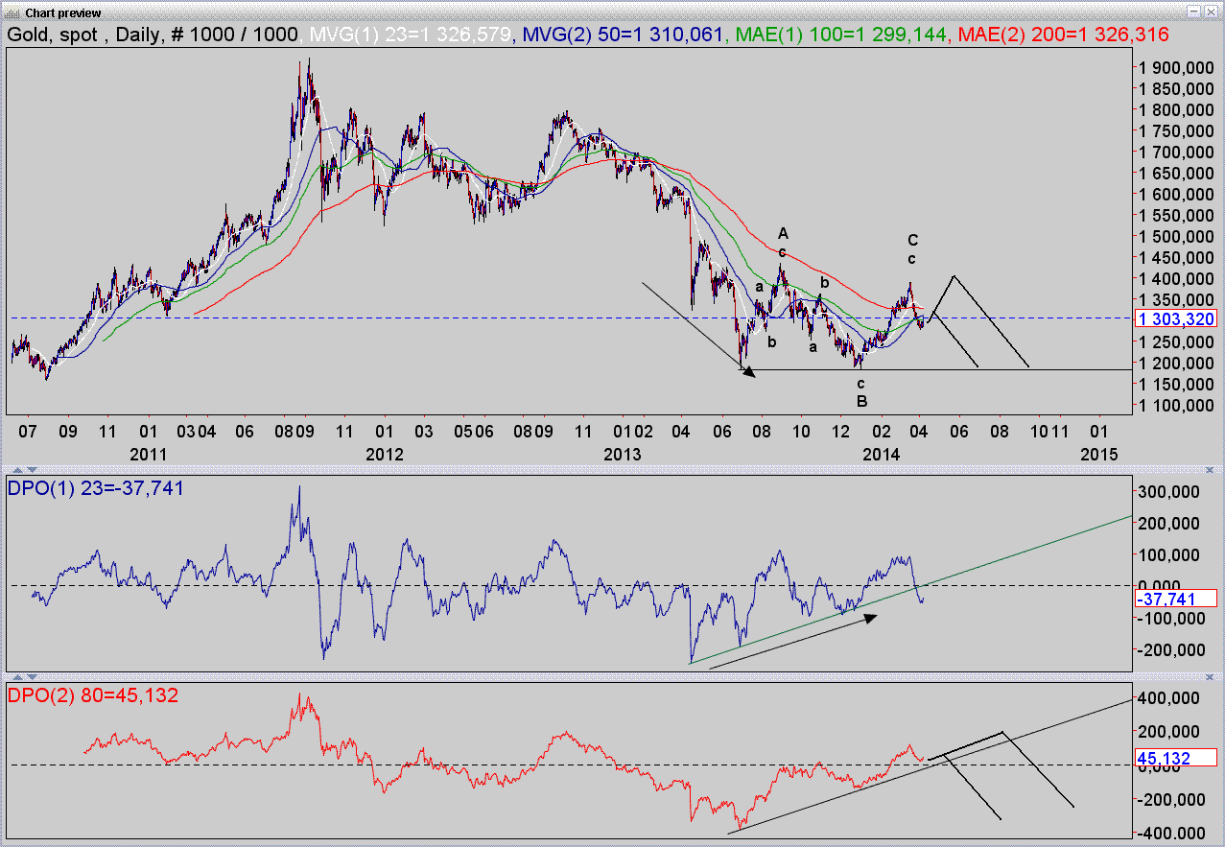Open the Chart preview window system menu icon

(12, 12)
